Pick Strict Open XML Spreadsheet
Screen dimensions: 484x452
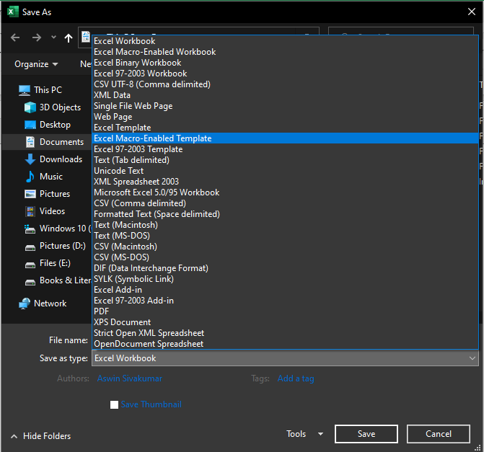click(285, 333)
